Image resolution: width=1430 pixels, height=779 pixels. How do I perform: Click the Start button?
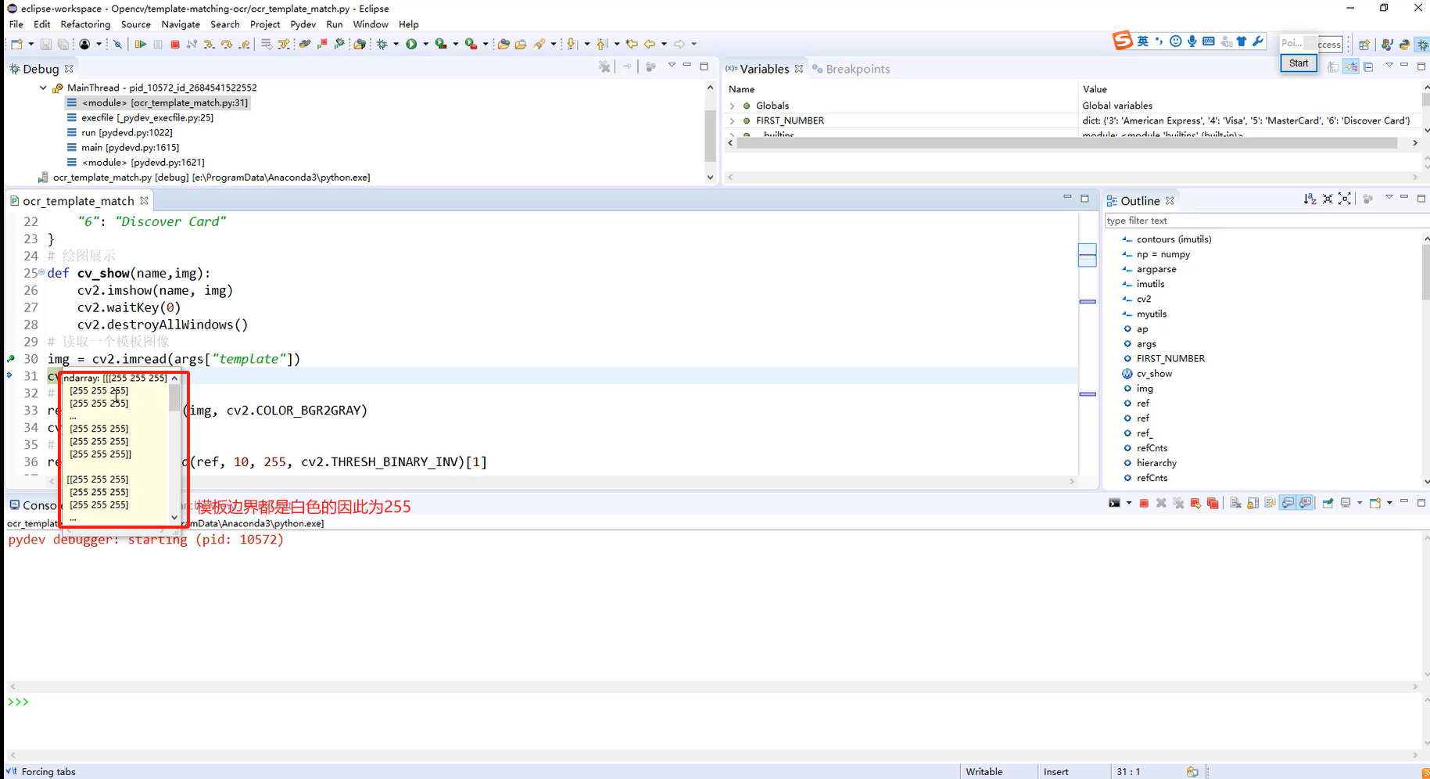click(x=1299, y=63)
